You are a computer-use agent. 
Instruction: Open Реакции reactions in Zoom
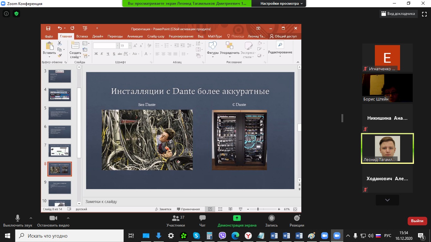click(297, 221)
